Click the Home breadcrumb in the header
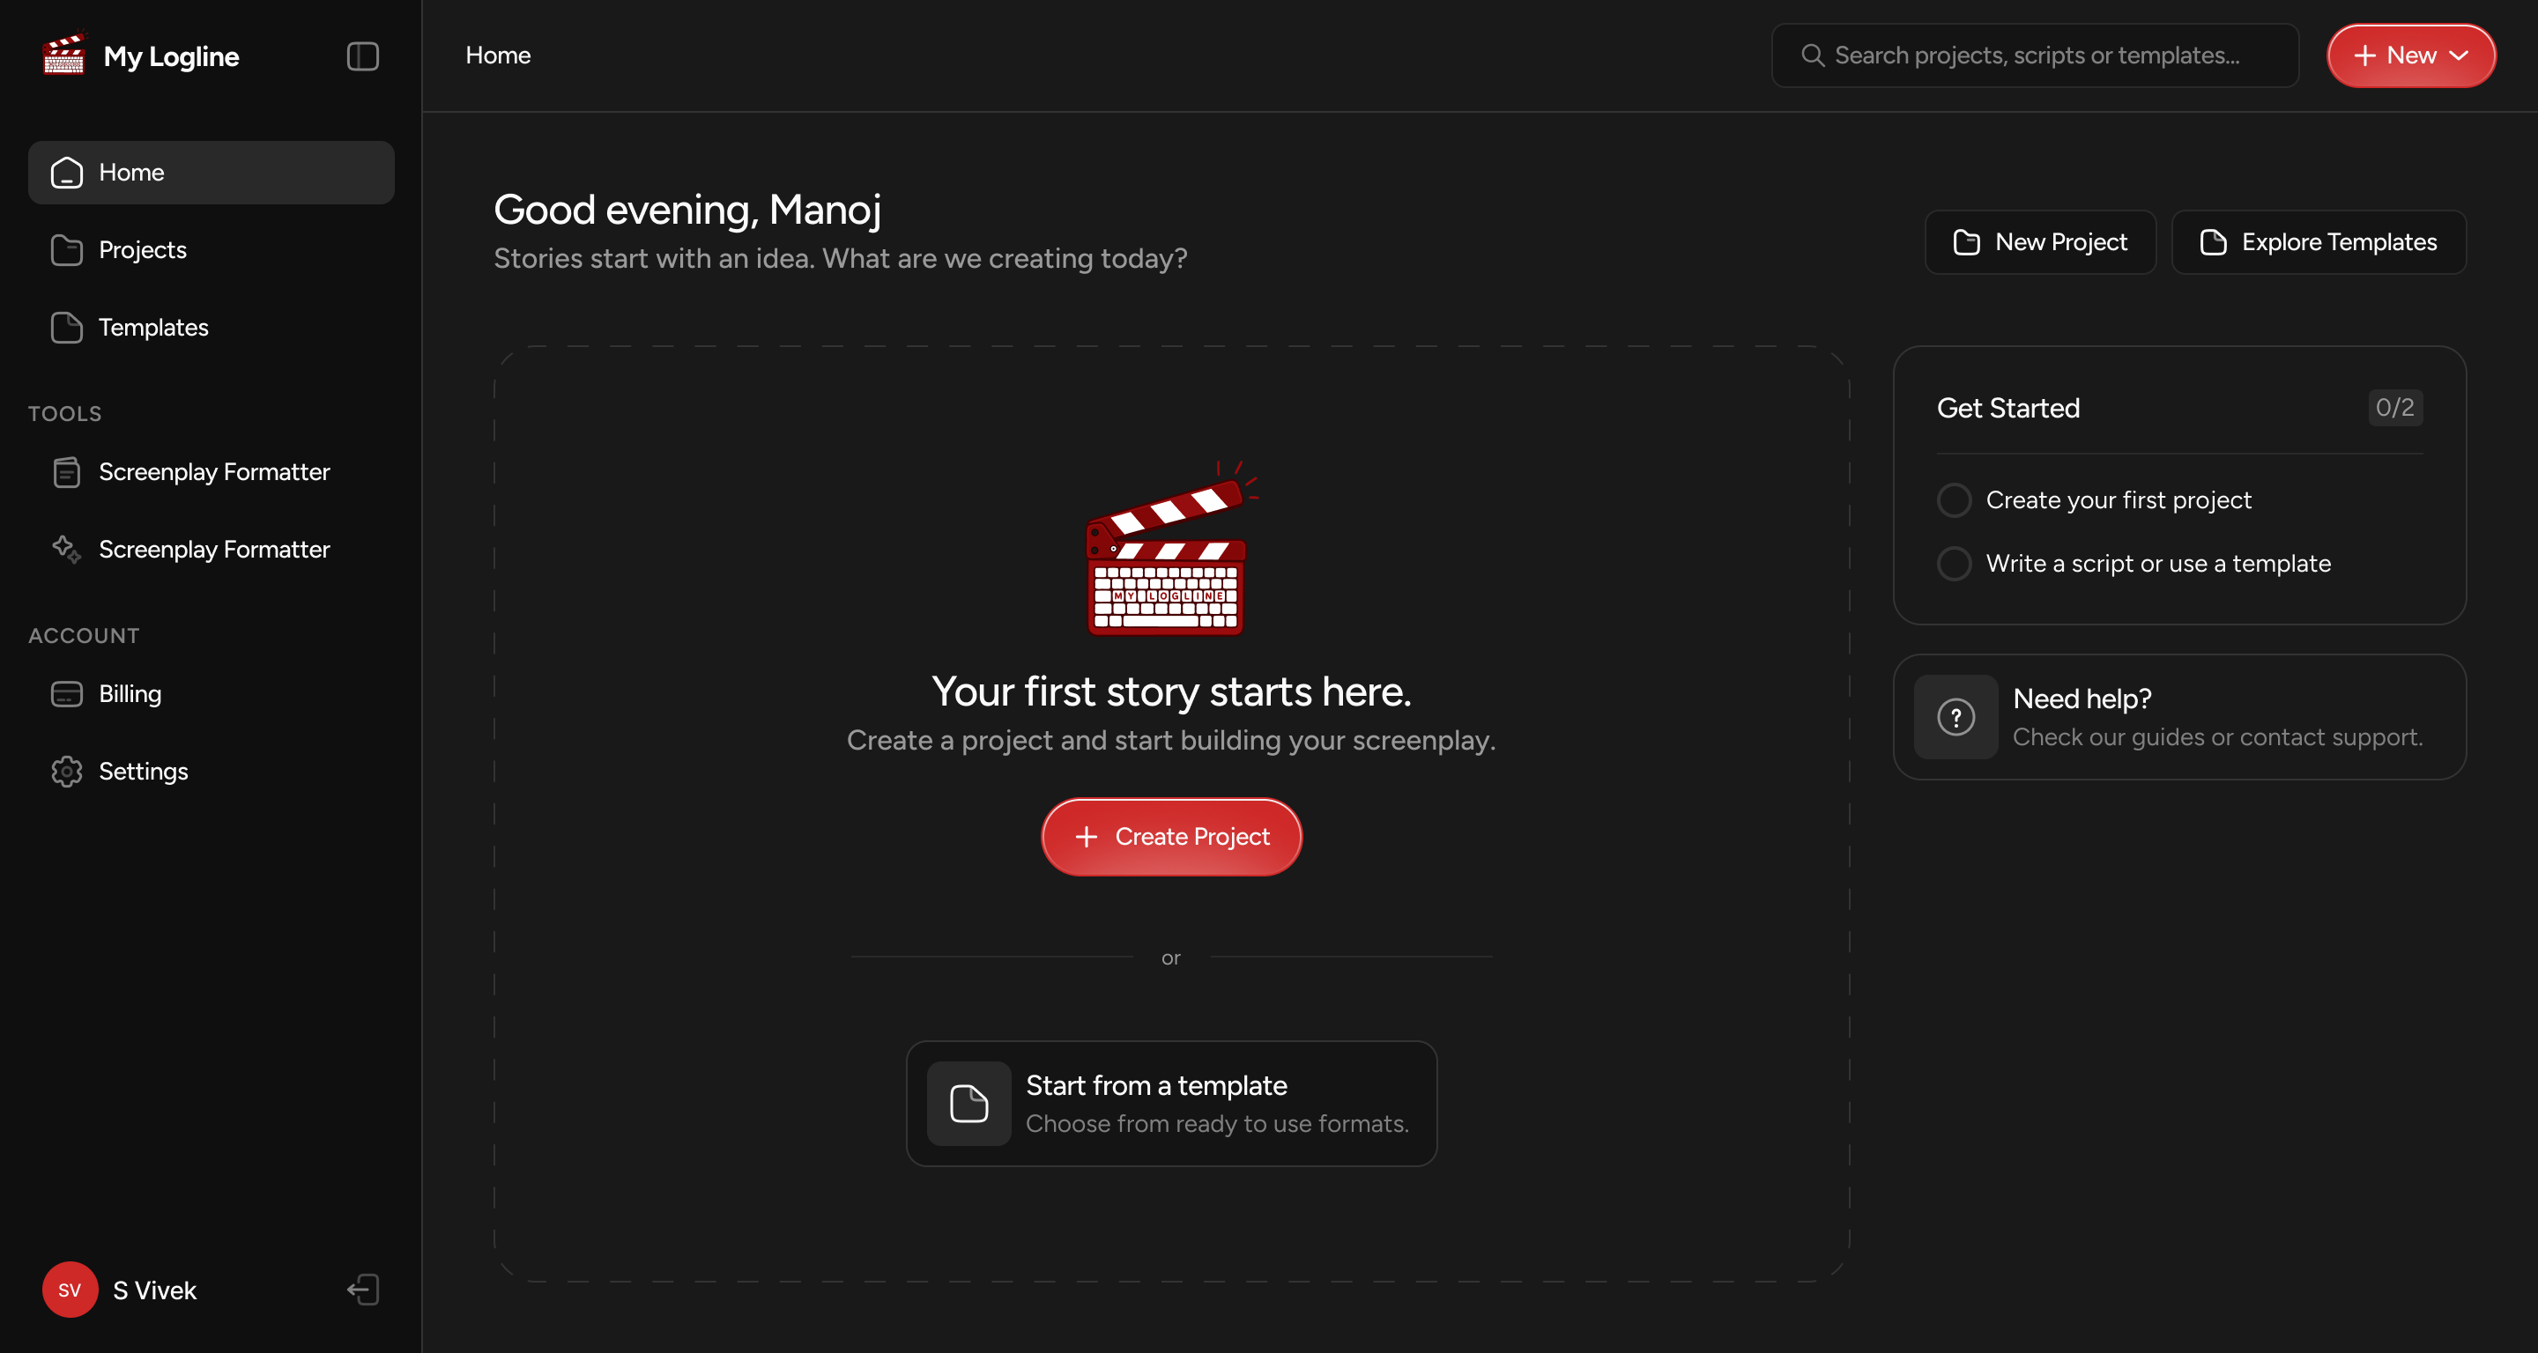Screen dimensions: 2538x1353 [x=498, y=55]
